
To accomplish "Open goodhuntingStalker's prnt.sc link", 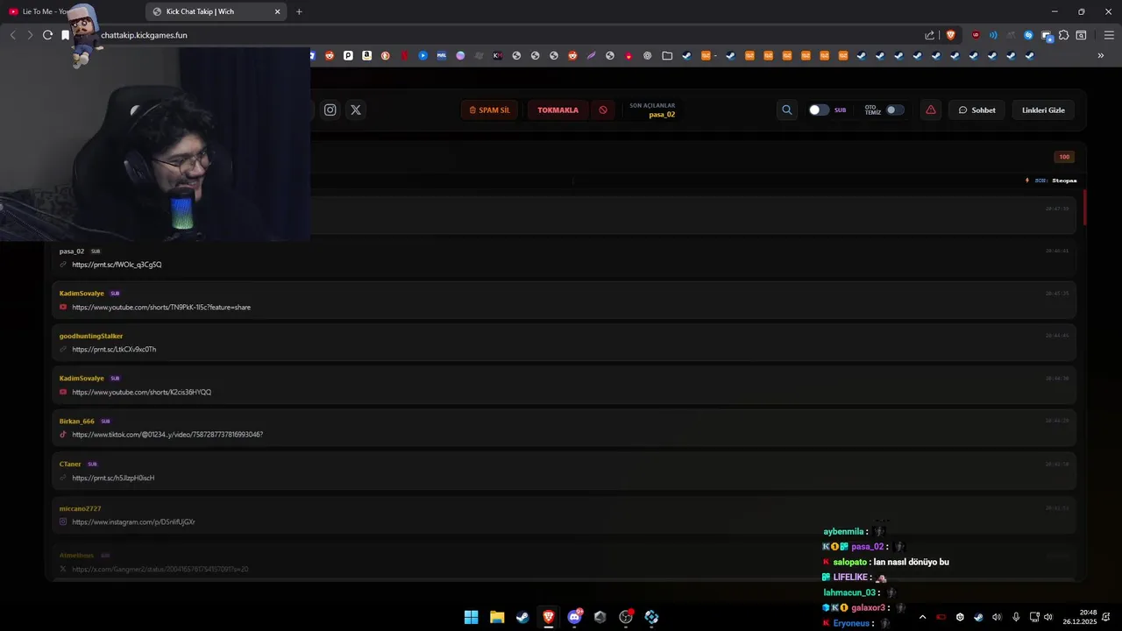I will point(114,350).
